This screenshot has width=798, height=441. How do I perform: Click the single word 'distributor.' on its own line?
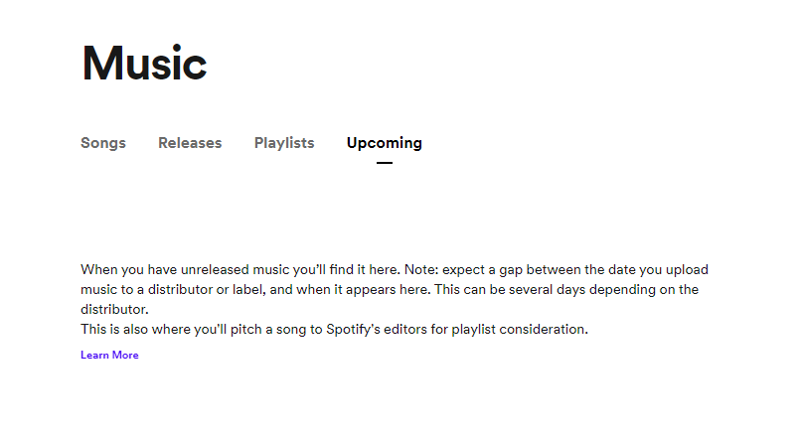[114, 309]
